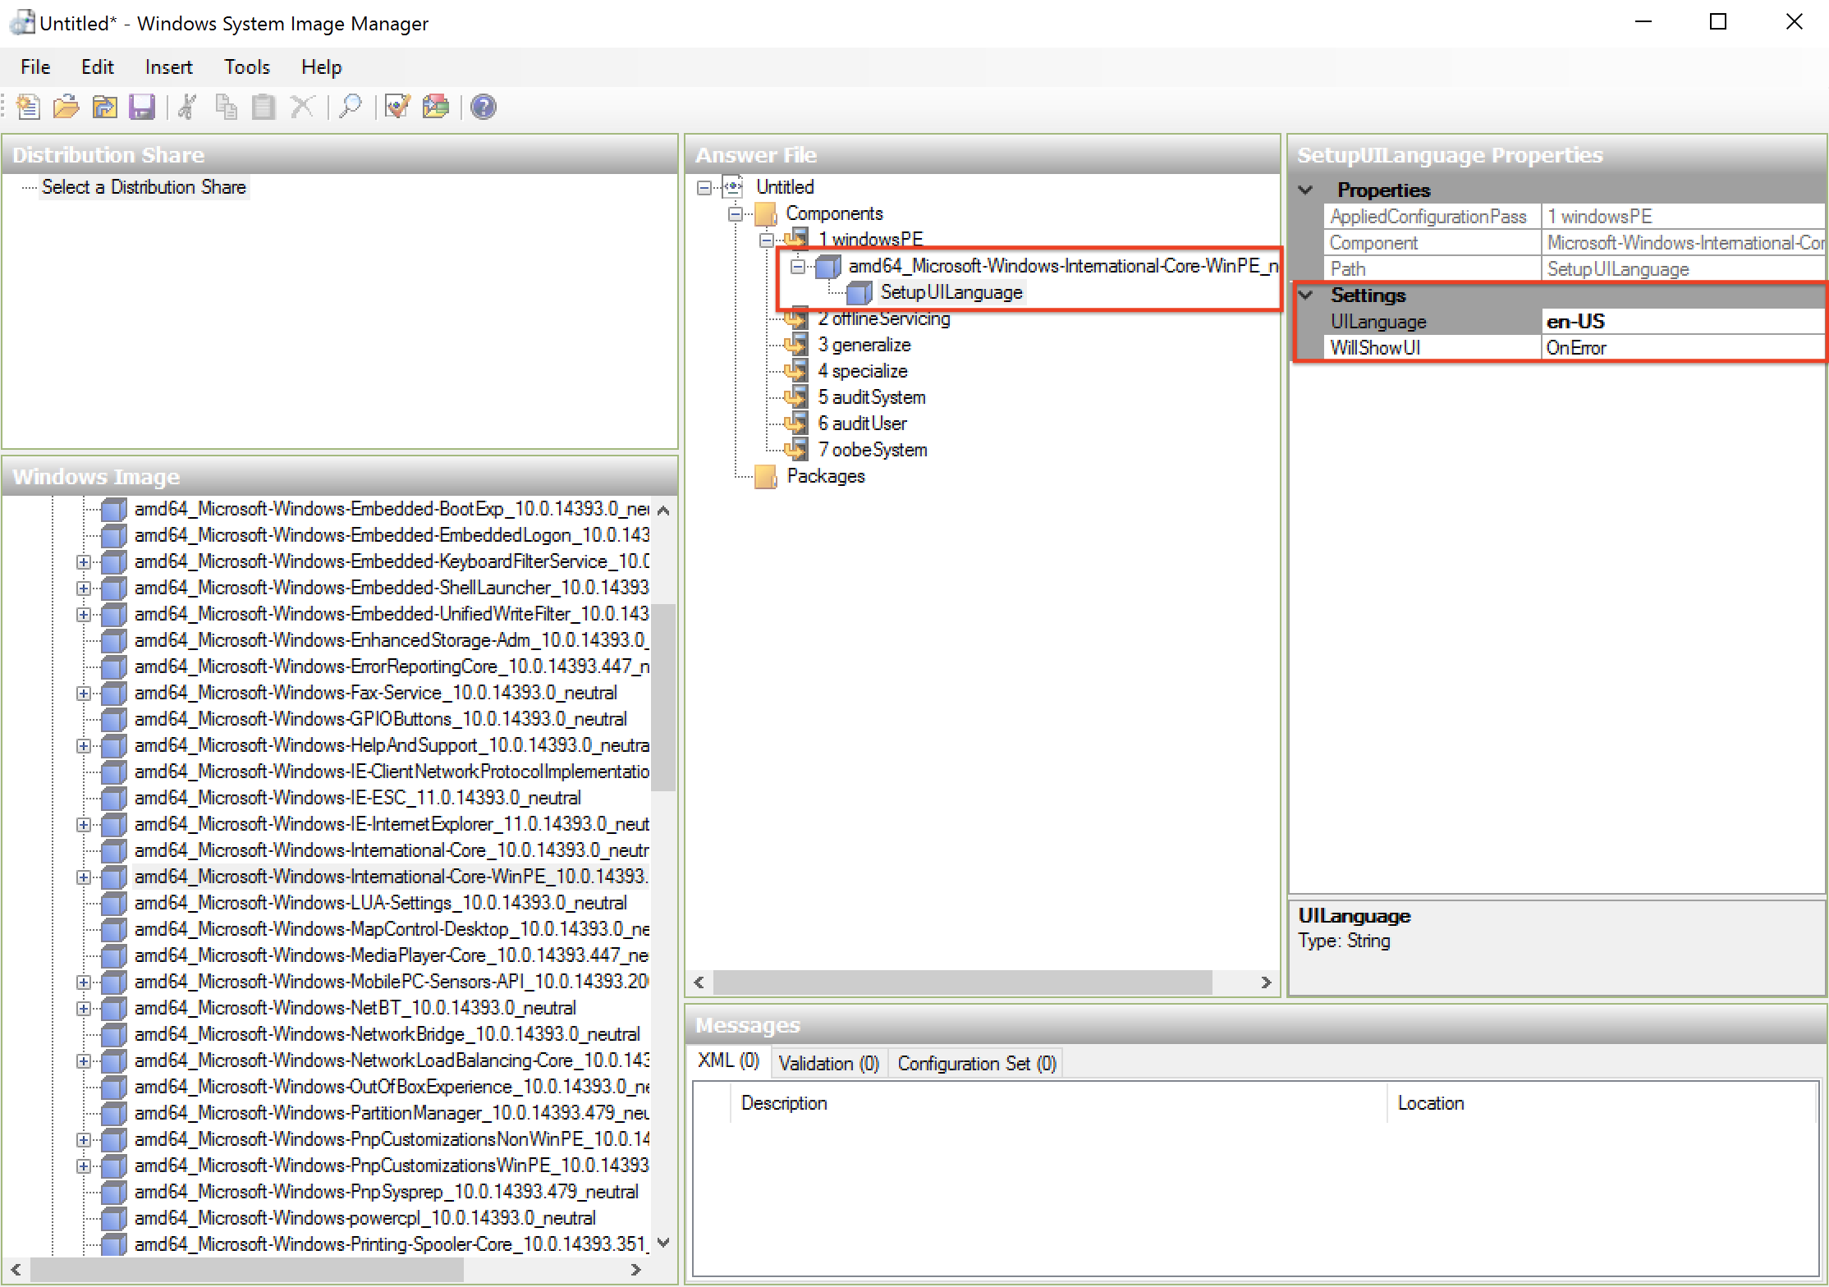Collapse the Components node
The width and height of the screenshot is (1829, 1287).
click(735, 213)
